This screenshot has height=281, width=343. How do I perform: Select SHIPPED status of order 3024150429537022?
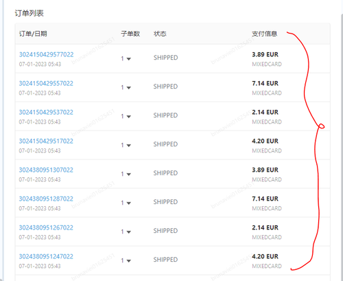[165, 115]
